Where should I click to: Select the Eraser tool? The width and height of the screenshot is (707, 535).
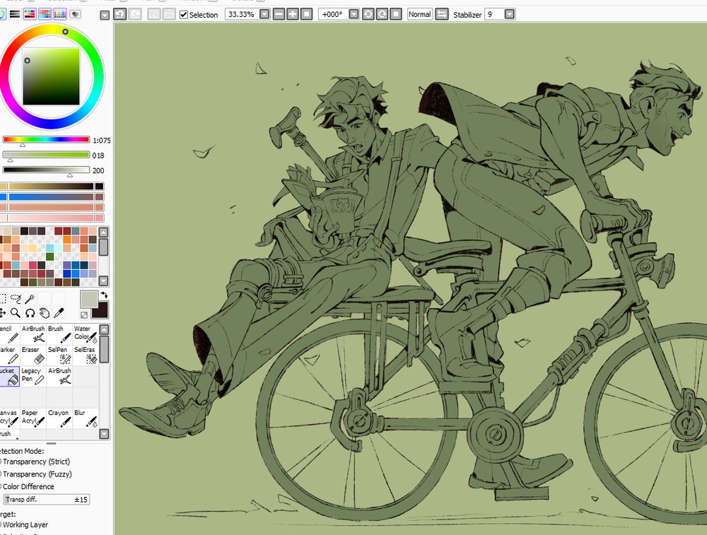[x=33, y=355]
